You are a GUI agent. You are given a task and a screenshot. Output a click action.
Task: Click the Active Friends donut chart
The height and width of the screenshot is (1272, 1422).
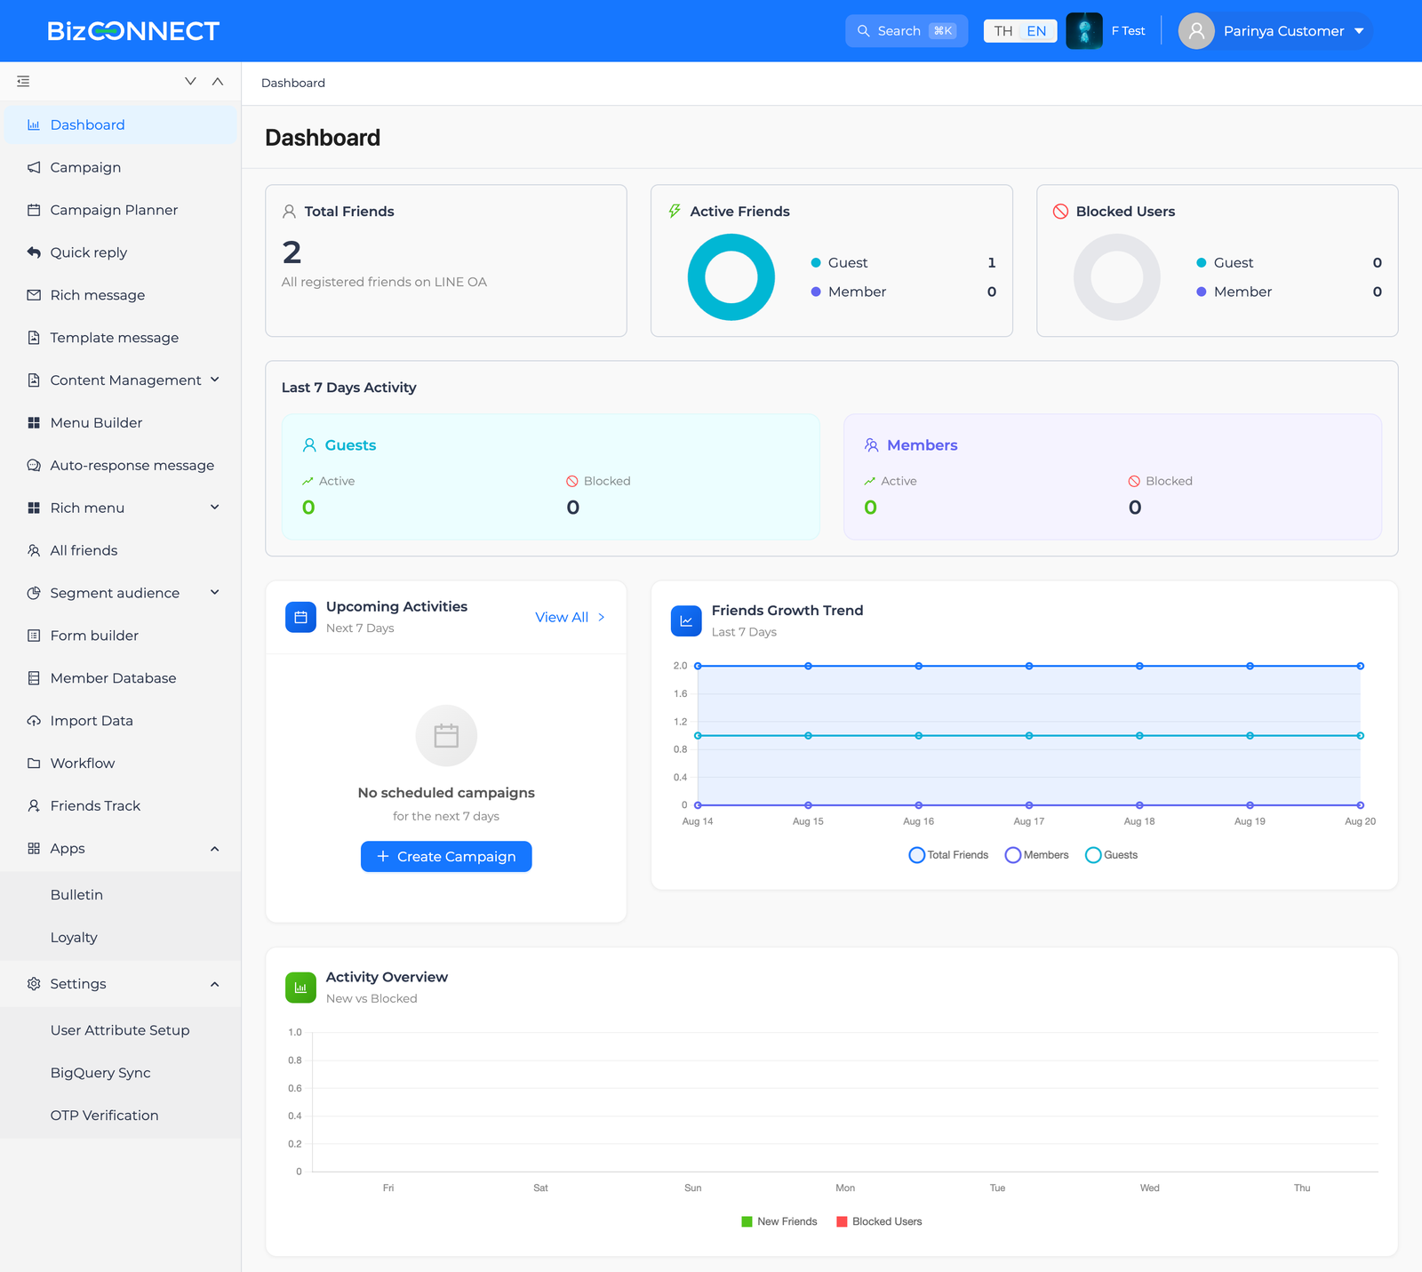pyautogui.click(x=731, y=277)
